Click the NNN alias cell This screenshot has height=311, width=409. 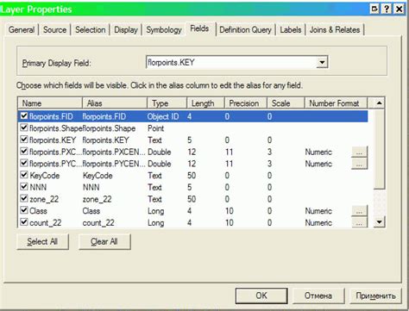point(91,187)
